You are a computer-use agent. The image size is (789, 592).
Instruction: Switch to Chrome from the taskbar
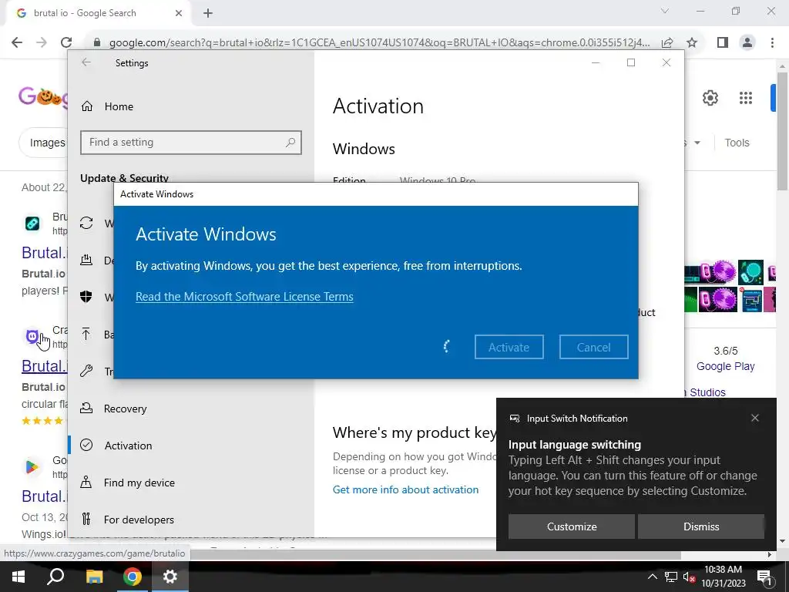pyautogui.click(x=132, y=577)
